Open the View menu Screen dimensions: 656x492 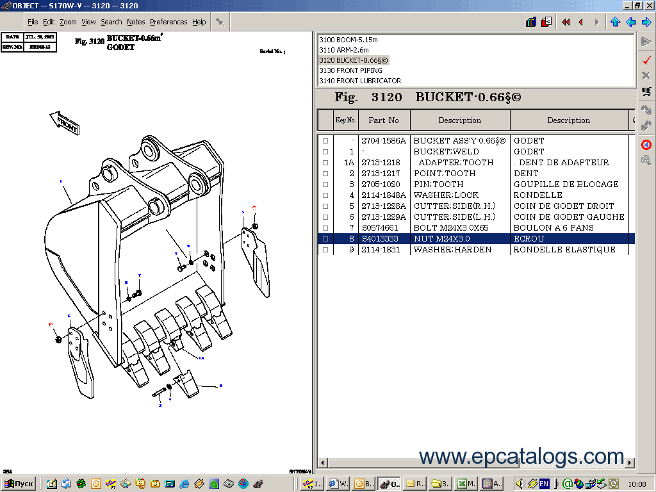tap(88, 22)
